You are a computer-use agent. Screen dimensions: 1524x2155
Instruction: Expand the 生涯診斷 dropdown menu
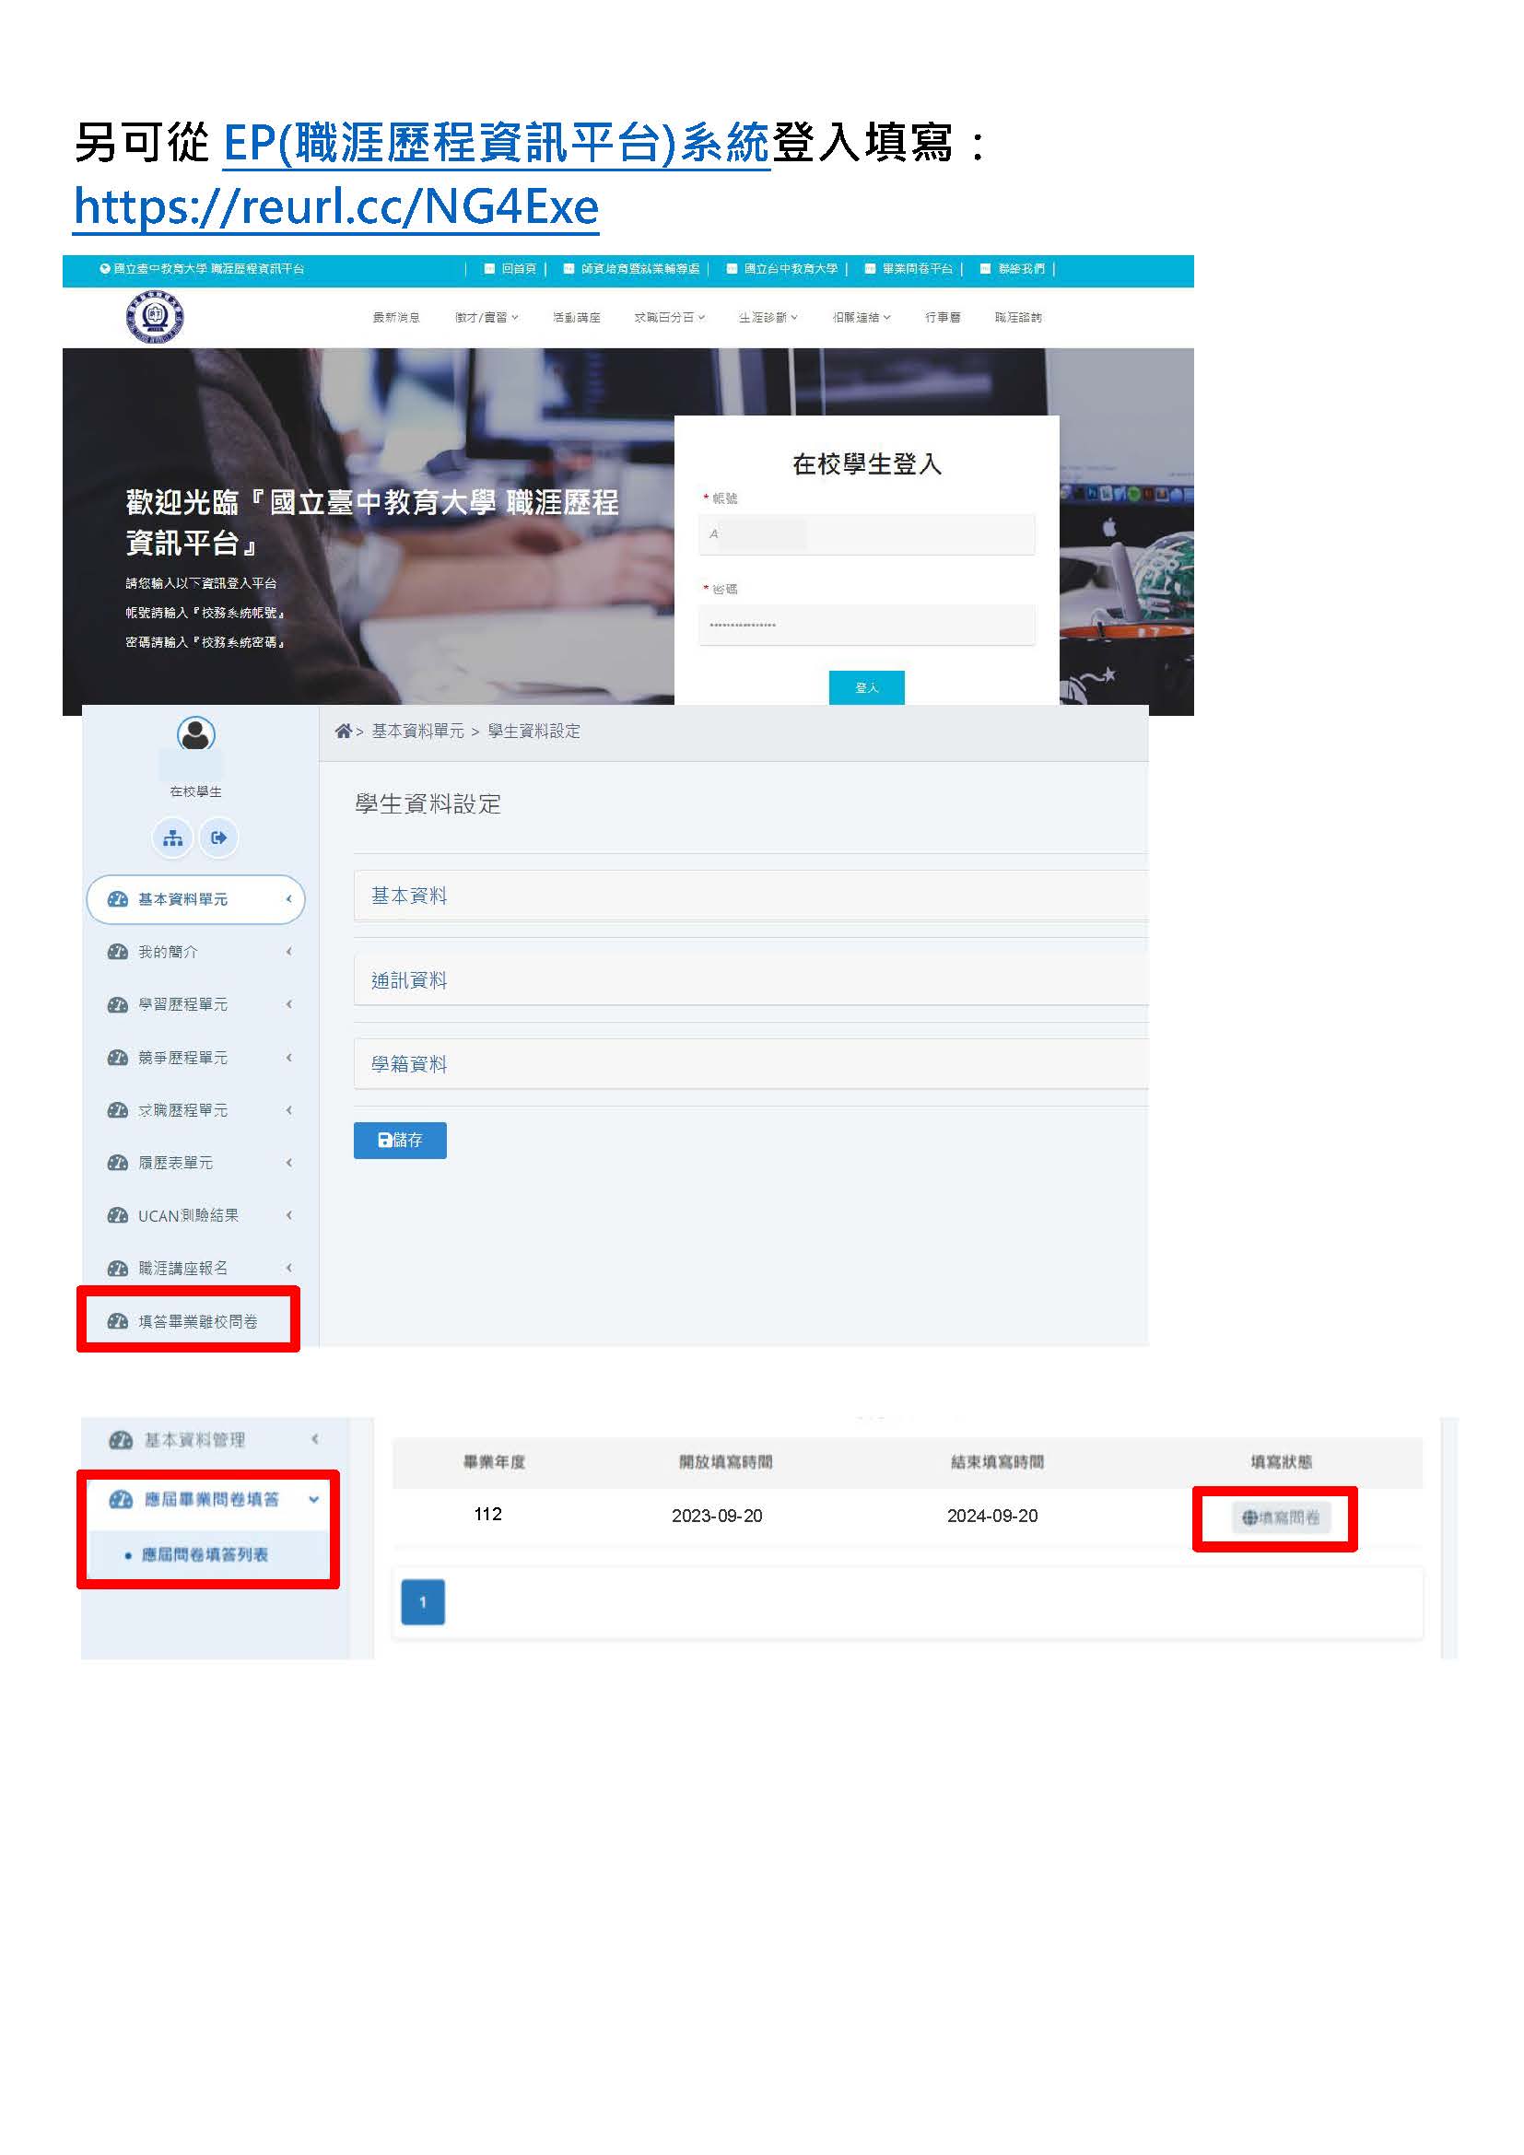tap(768, 317)
